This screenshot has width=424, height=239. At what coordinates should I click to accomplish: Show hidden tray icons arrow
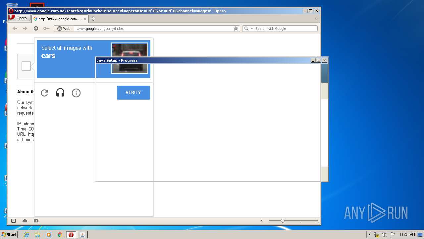pos(369,235)
